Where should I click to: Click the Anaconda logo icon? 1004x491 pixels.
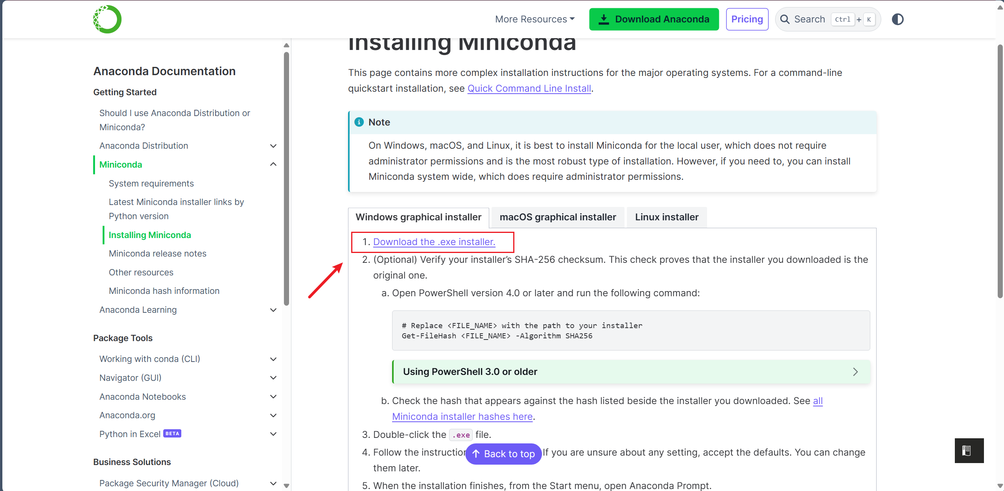pyautogui.click(x=107, y=19)
